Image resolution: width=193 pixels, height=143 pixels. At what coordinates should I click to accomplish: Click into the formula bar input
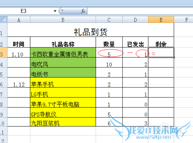point(140,11)
